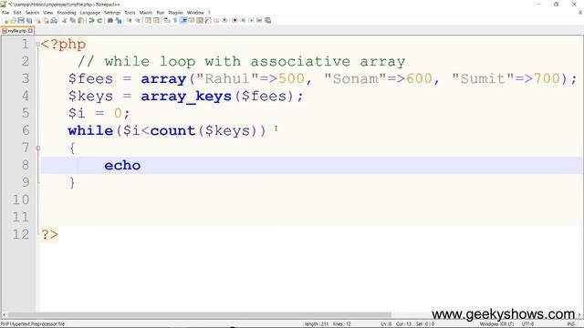Viewport: 584px width, 328px height.
Task: Open the Encoding menu
Action: click(67, 13)
